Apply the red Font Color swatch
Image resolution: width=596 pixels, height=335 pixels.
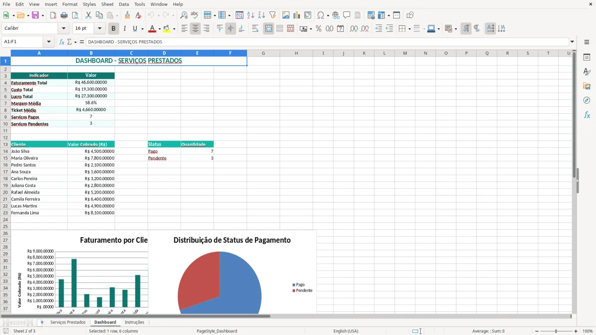(152, 29)
